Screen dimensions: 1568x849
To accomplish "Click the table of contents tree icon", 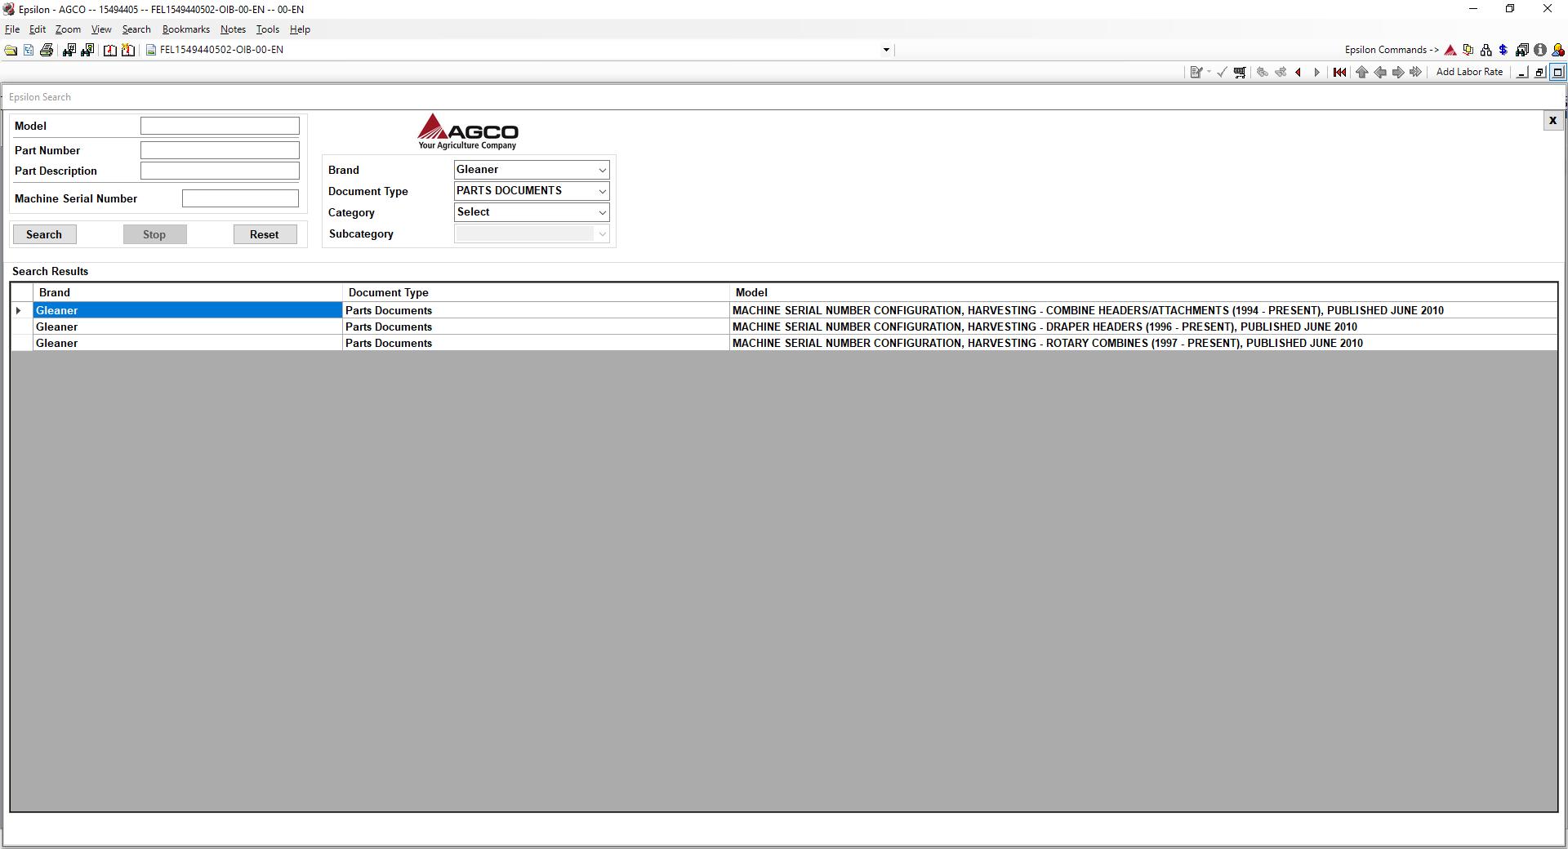I will (x=29, y=50).
